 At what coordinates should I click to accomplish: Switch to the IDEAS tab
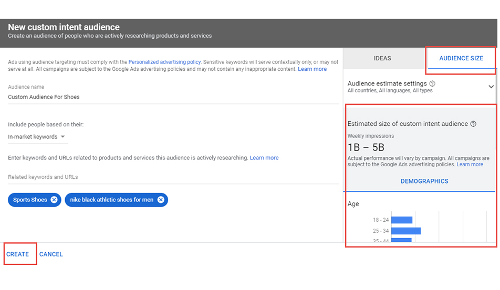tap(382, 58)
